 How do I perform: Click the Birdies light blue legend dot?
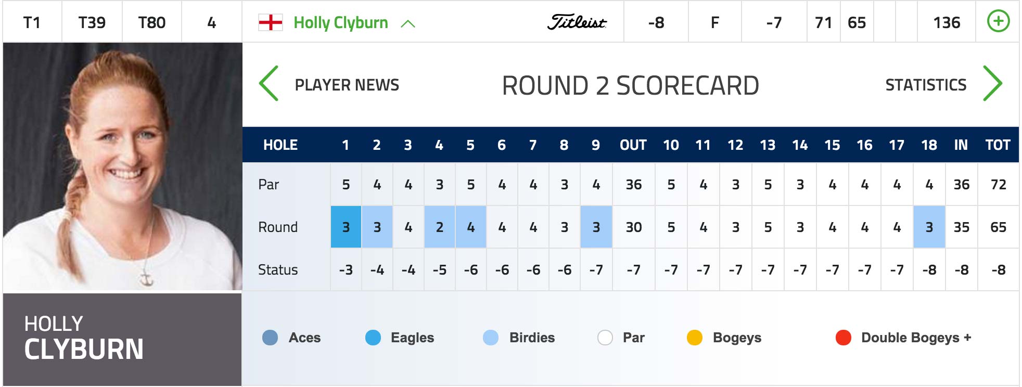point(491,338)
